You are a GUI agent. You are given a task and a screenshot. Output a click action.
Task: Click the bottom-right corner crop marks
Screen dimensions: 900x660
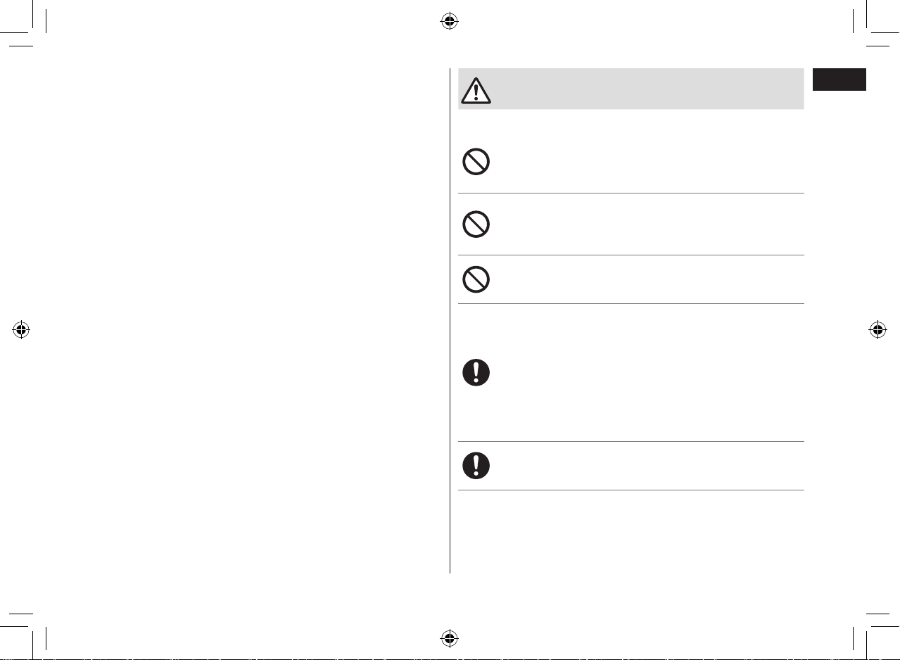[x=871, y=632]
